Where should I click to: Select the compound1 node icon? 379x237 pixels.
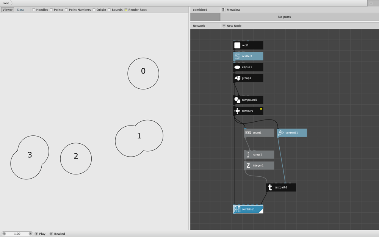[237, 100]
